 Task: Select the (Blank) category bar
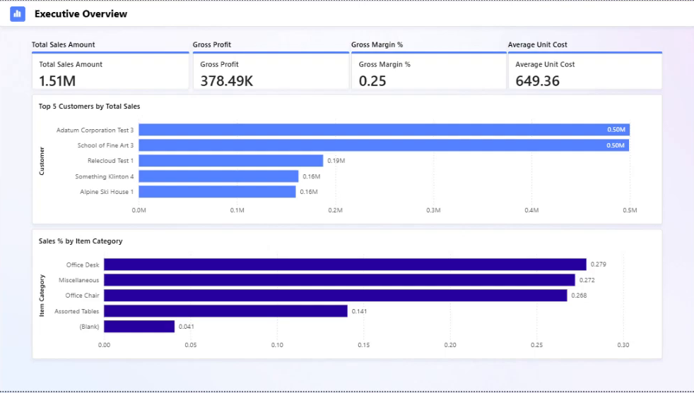tap(139, 327)
